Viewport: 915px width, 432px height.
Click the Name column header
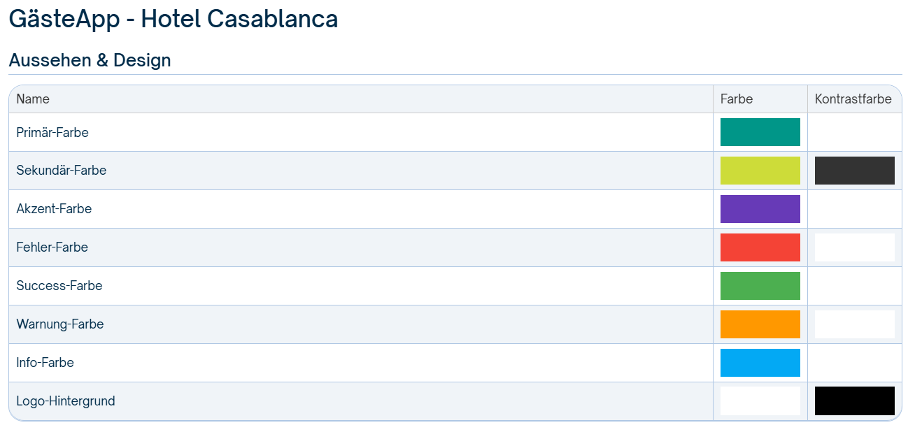[33, 99]
